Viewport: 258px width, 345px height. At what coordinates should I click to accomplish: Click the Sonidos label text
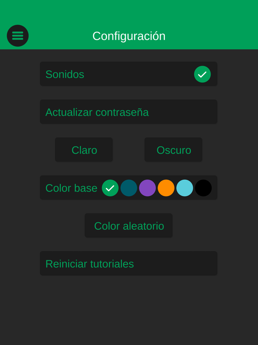point(65,74)
